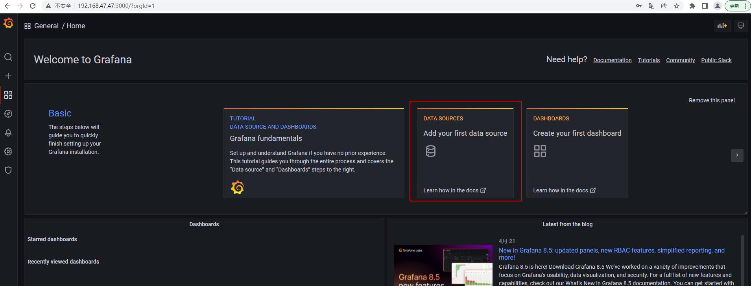Click the saved passwords key icon

(x=639, y=6)
